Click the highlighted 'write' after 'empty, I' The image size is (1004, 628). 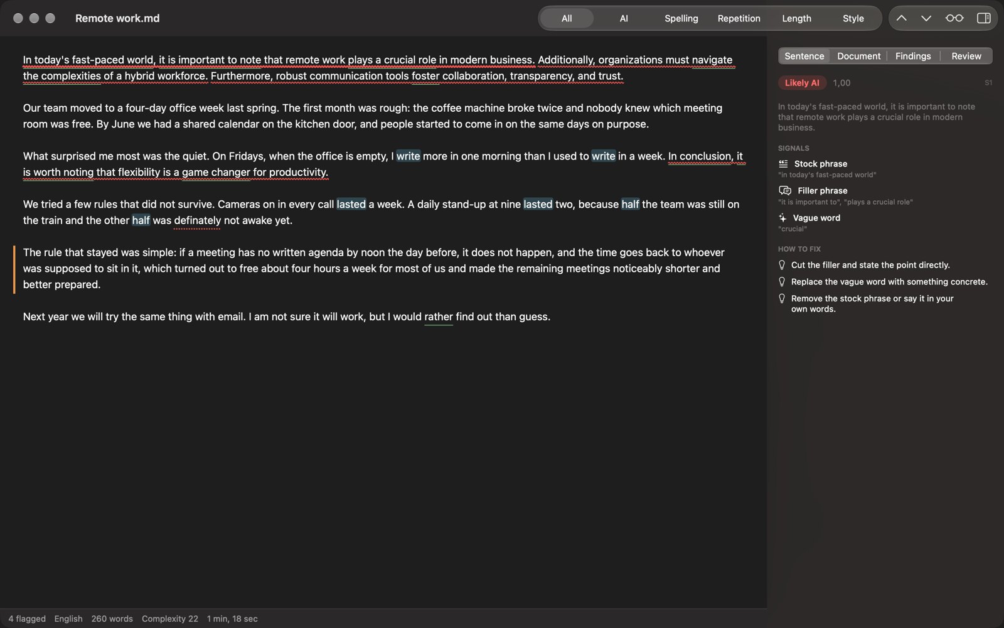pos(409,156)
